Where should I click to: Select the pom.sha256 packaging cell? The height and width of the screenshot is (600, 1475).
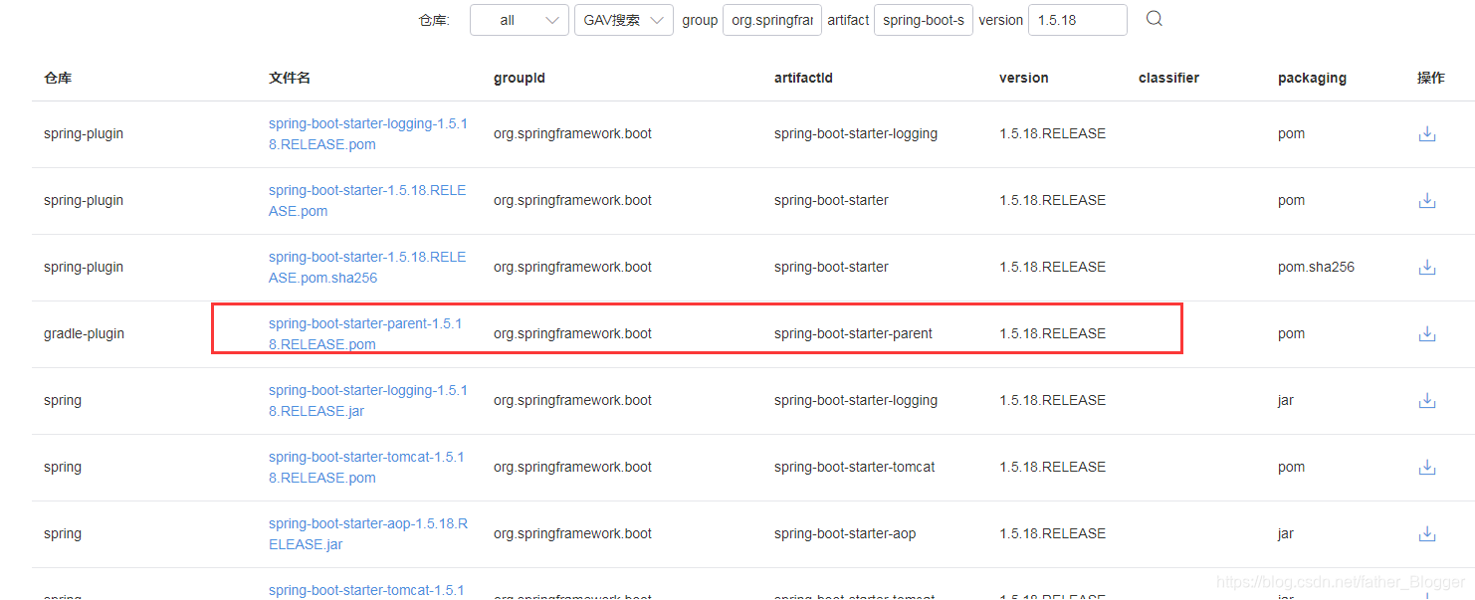point(1316,267)
